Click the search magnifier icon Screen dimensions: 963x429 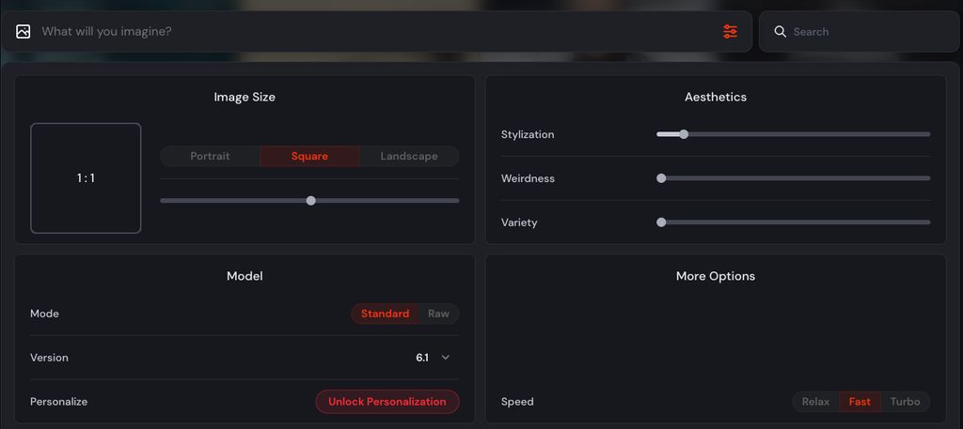tap(780, 32)
